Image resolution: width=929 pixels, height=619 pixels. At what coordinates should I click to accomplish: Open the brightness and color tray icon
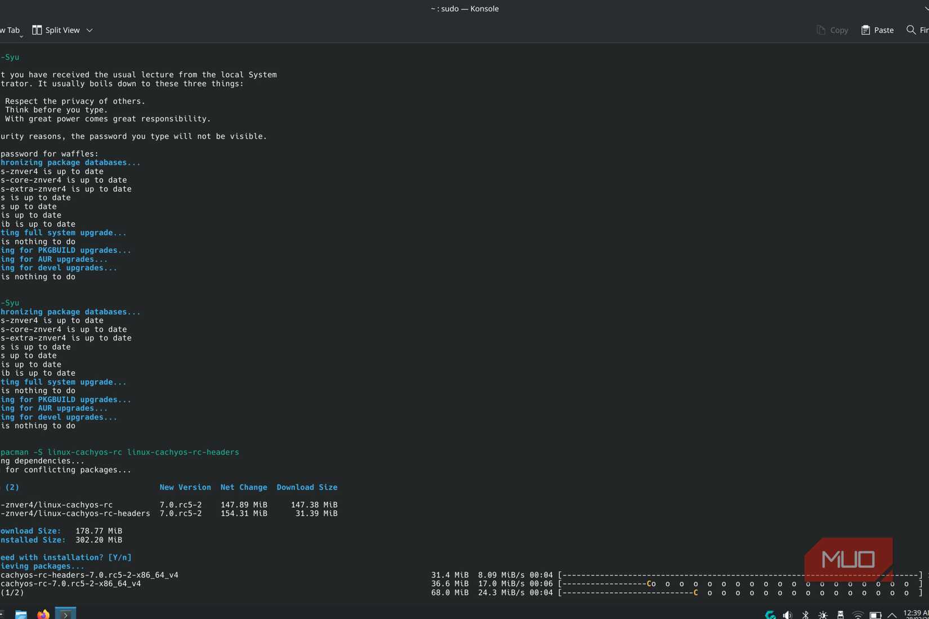coord(823,615)
